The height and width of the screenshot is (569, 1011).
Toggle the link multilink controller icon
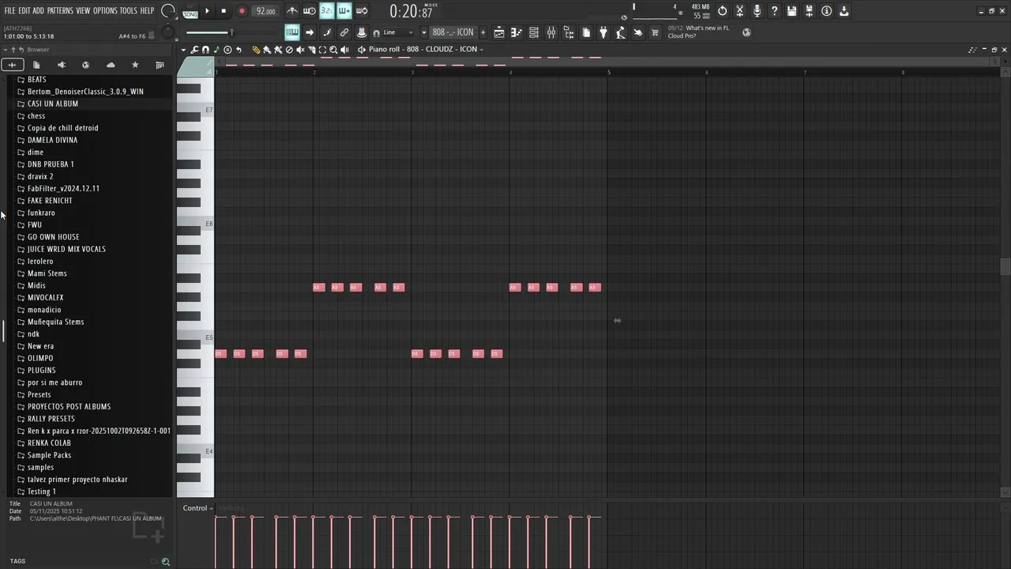(344, 32)
